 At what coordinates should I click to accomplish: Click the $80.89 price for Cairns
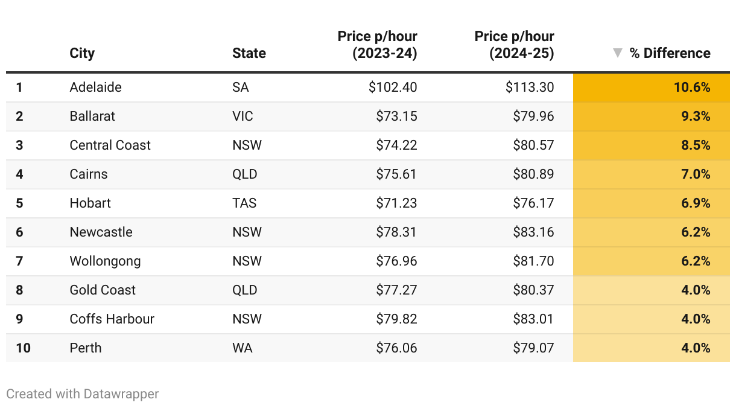[x=534, y=174]
